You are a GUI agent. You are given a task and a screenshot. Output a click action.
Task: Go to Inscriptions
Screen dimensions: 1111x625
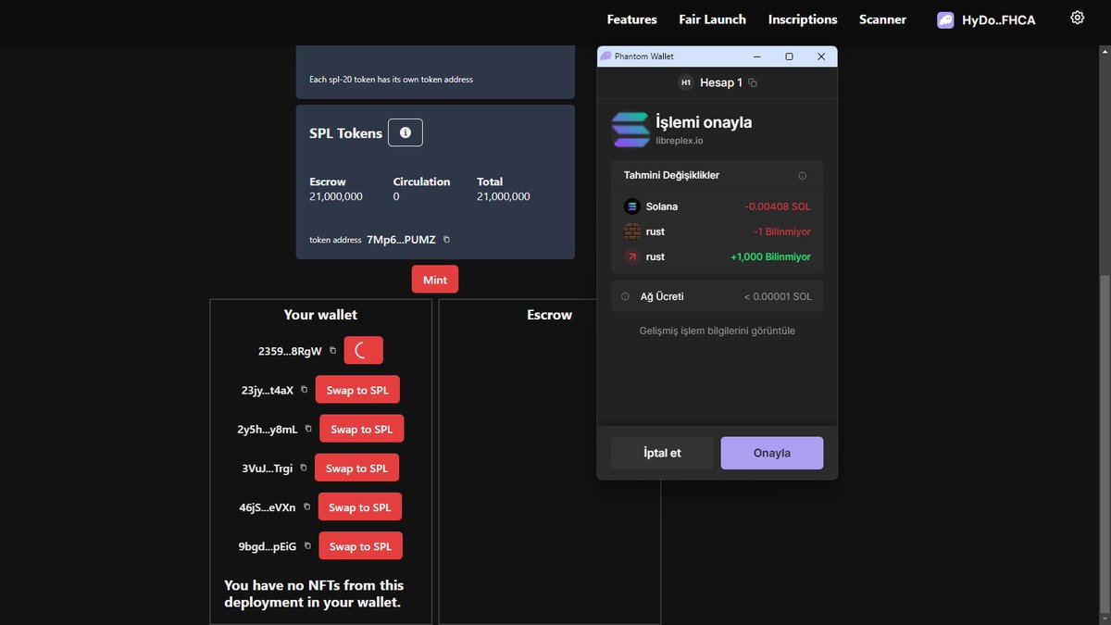803,19
